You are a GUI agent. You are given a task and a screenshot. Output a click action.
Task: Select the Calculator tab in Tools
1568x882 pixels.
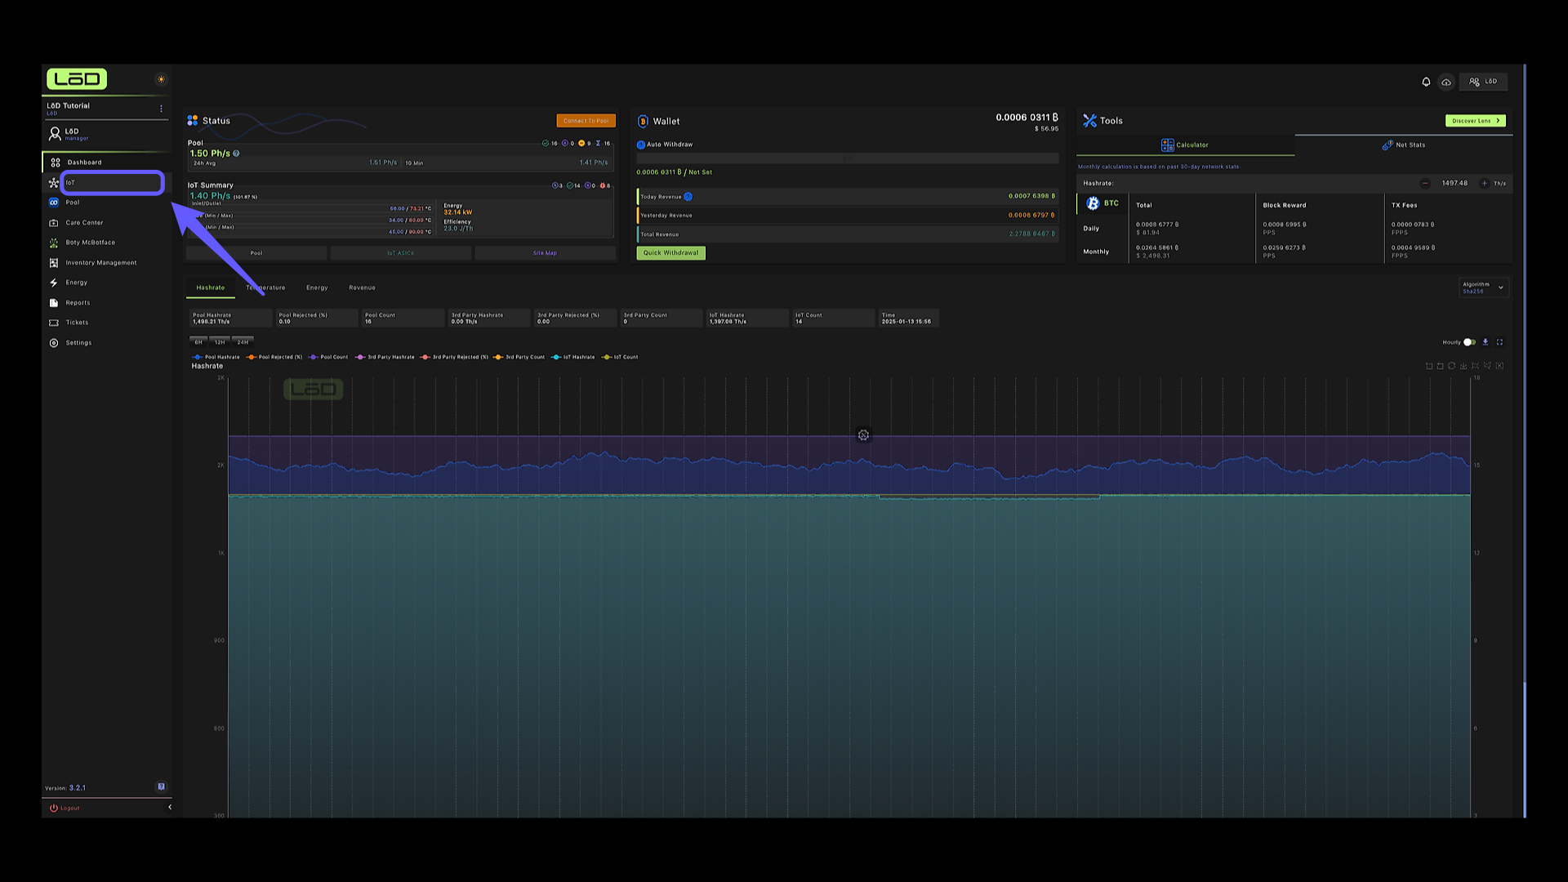click(x=1185, y=145)
